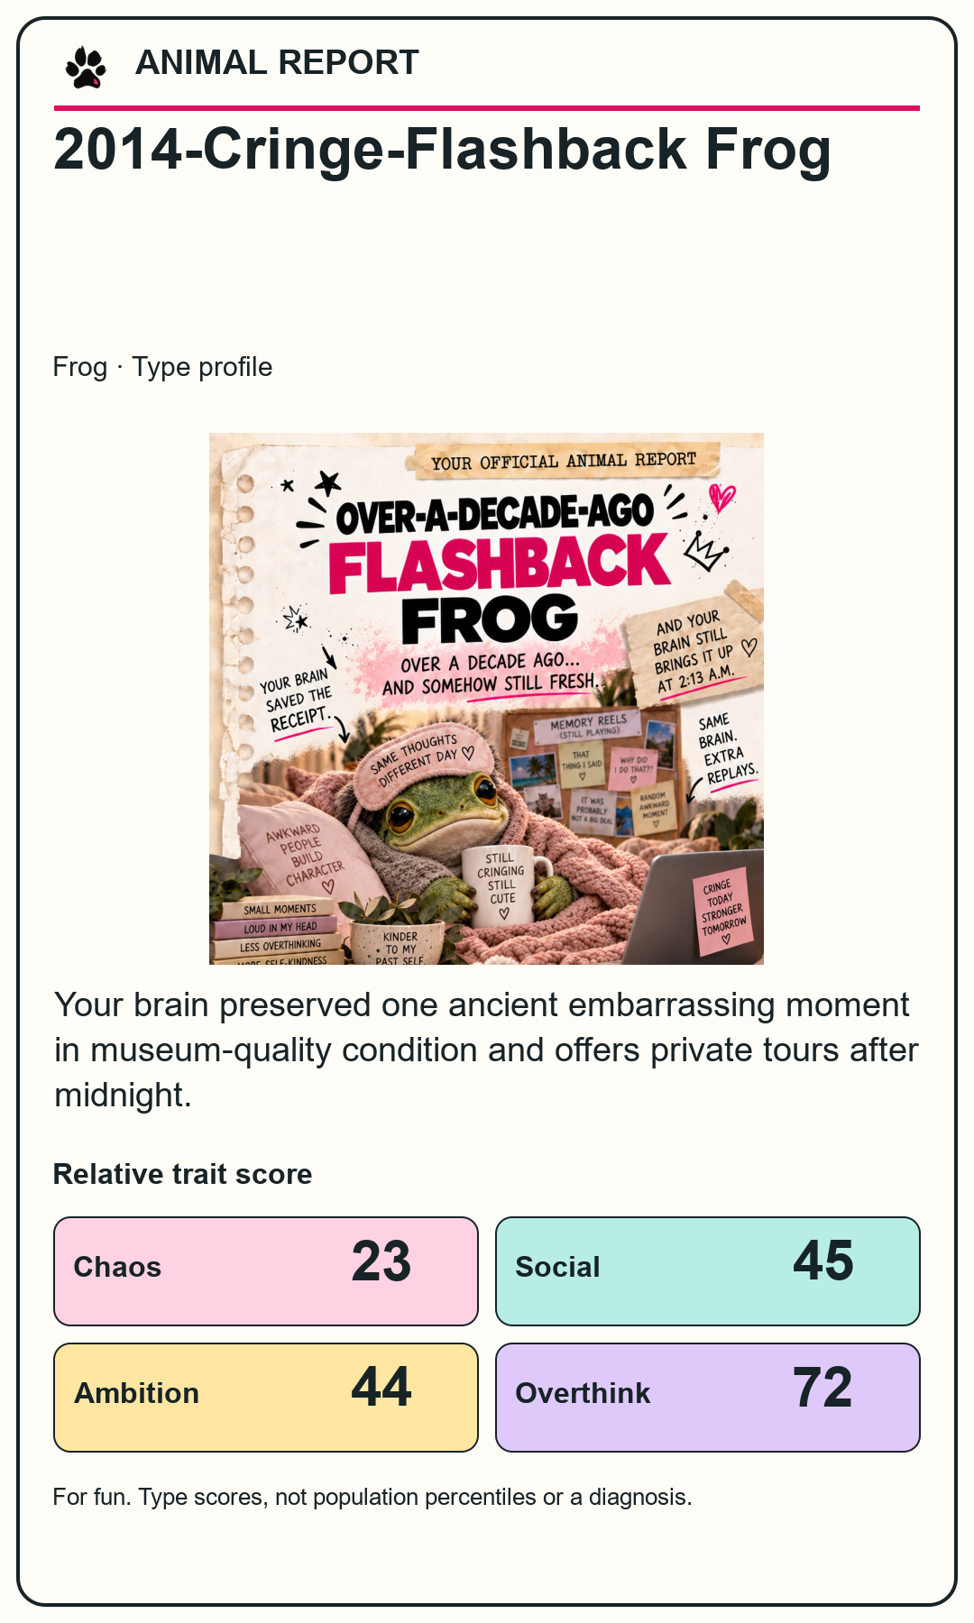Select the Ambition score card
This screenshot has height=1623, width=974.
pos(266,1398)
